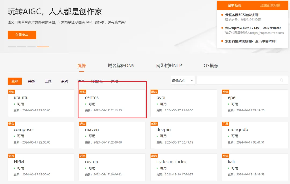Open the 淘宝npm老域名已下线 notice link
The image size is (290, 184).
(253, 28)
